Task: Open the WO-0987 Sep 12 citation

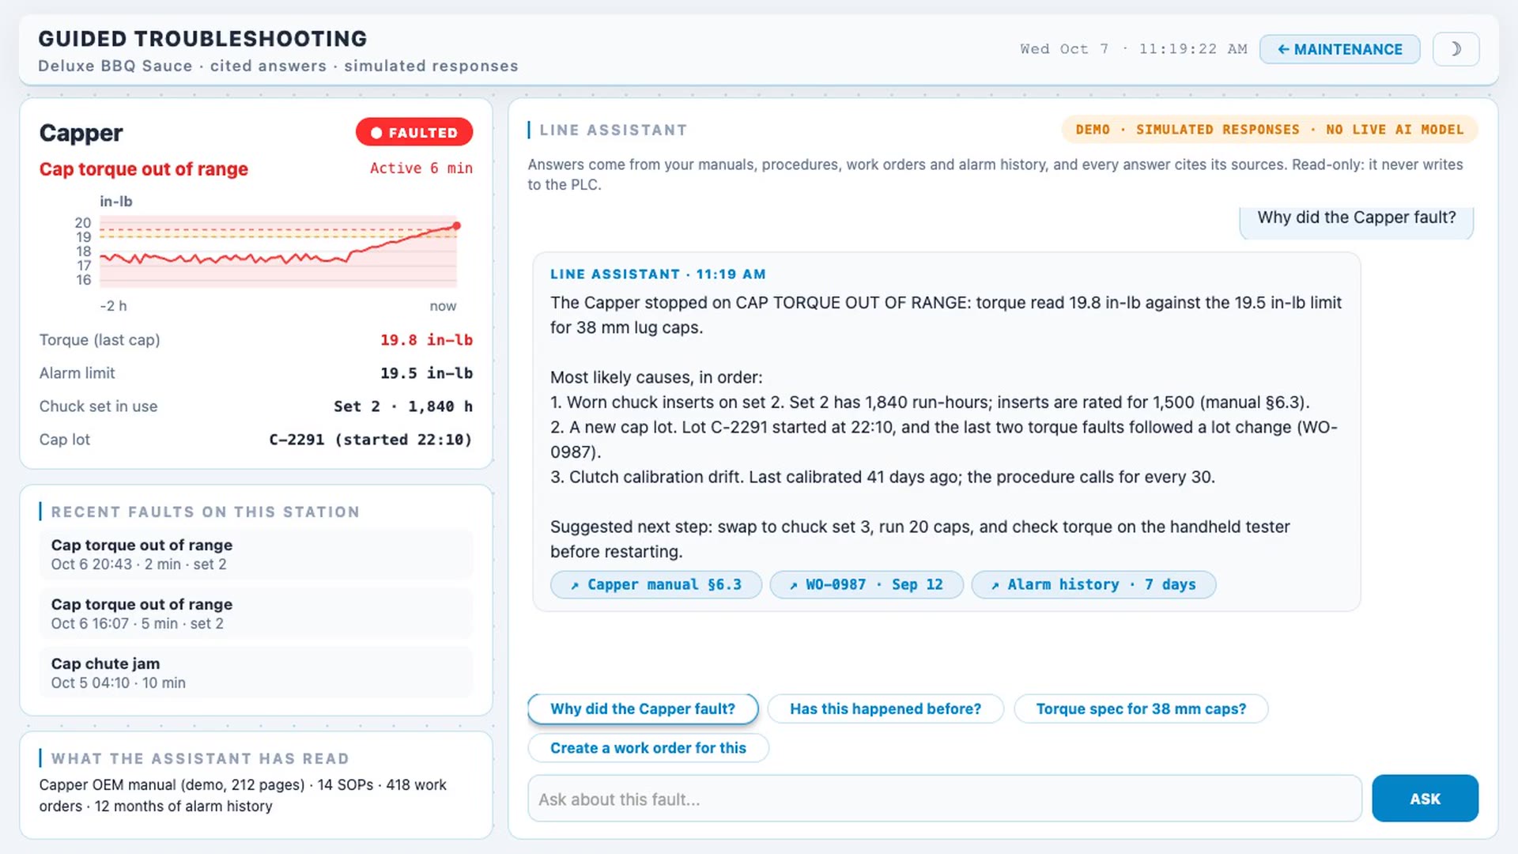Action: [866, 584]
